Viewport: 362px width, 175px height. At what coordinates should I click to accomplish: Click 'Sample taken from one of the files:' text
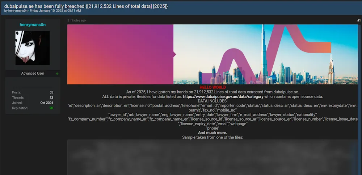pos(212,137)
